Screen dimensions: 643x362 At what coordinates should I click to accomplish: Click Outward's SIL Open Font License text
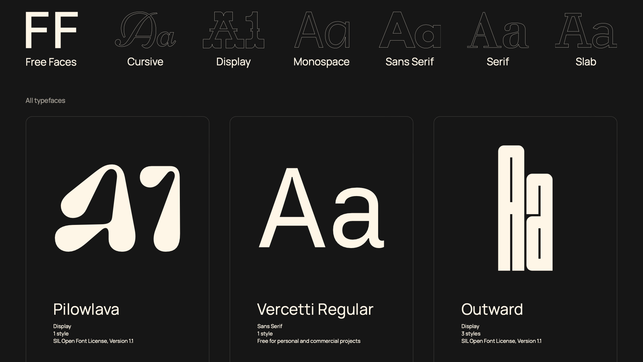tap(501, 341)
